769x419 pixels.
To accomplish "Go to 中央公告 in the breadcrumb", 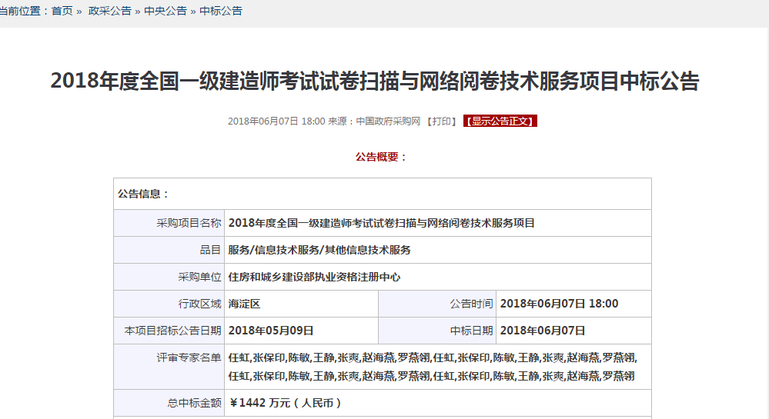I will coord(166,11).
